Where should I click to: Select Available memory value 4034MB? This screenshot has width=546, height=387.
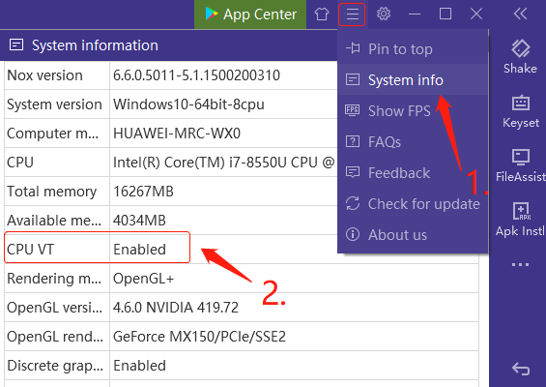(x=139, y=221)
